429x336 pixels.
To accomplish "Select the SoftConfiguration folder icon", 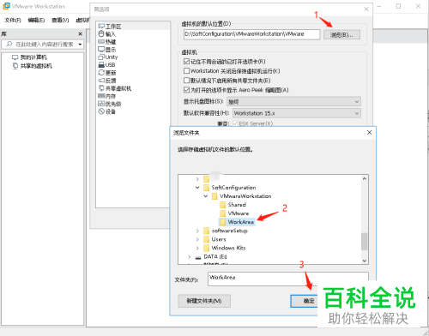I will pos(206,188).
